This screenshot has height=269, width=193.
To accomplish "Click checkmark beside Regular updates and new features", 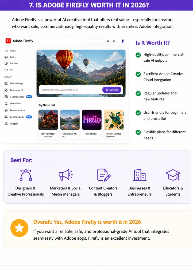I will pos(138,93).
